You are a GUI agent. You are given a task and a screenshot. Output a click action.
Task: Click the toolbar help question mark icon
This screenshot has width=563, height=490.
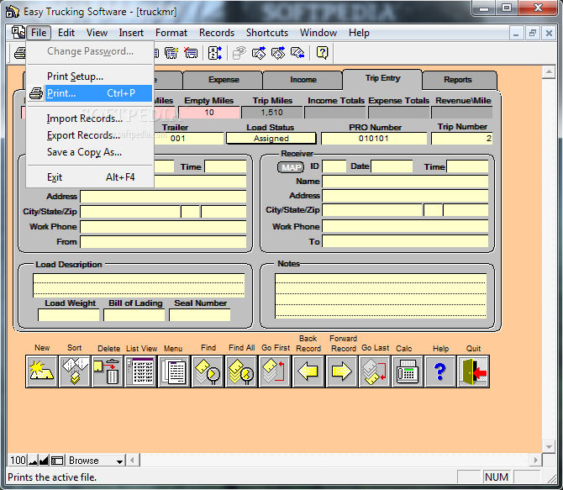click(x=322, y=53)
